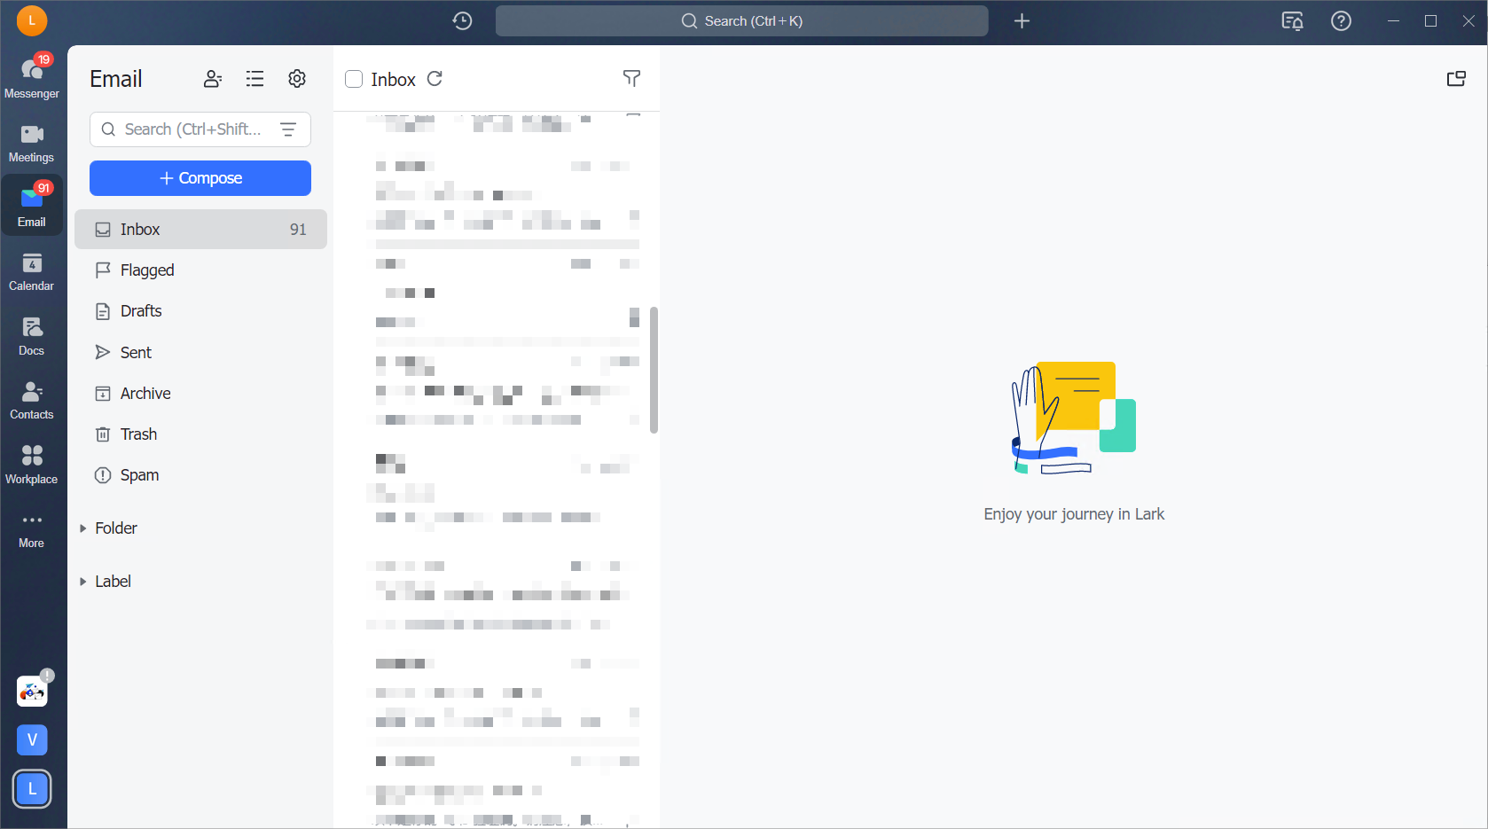The height and width of the screenshot is (829, 1488).
Task: Open the Drafts folder
Action: [141, 311]
